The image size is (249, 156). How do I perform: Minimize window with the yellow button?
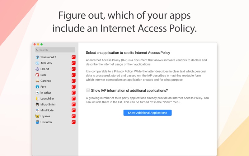[38, 44]
